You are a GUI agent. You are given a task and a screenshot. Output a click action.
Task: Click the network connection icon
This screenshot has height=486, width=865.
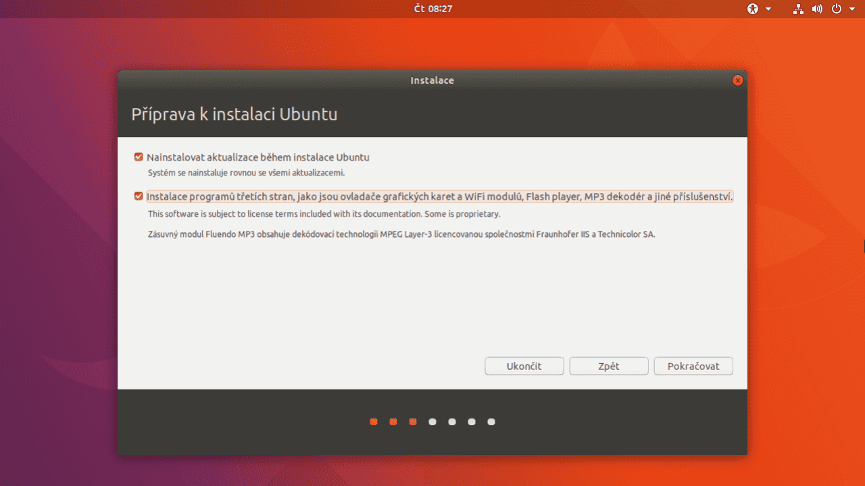coord(798,9)
